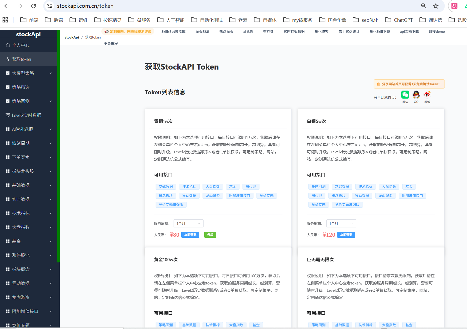This screenshot has height=329, width=467.
Task: Open the 运维 bookmark folder
Action: (79, 20)
